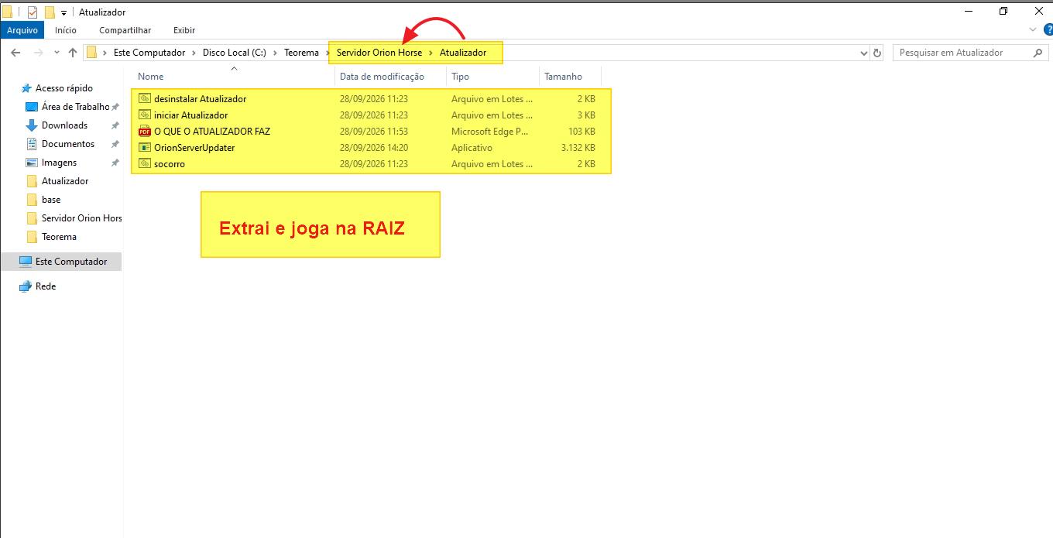Click Properties checkmark in quick access toolbar
The height and width of the screenshot is (538, 1053).
33,12
